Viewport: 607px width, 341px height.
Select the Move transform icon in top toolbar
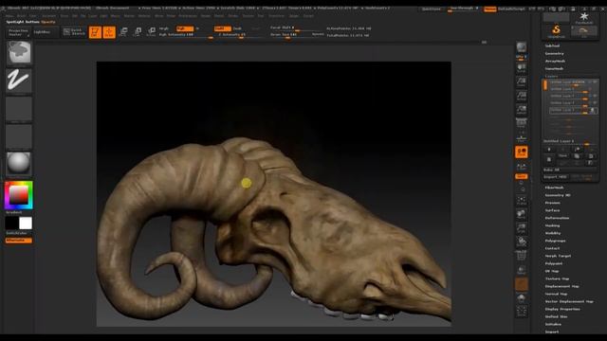[x=123, y=32]
